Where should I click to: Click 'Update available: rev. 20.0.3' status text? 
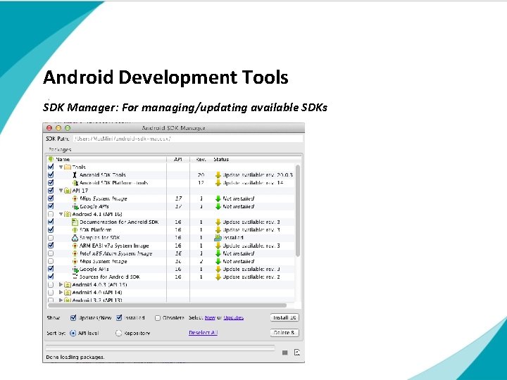(x=258, y=175)
